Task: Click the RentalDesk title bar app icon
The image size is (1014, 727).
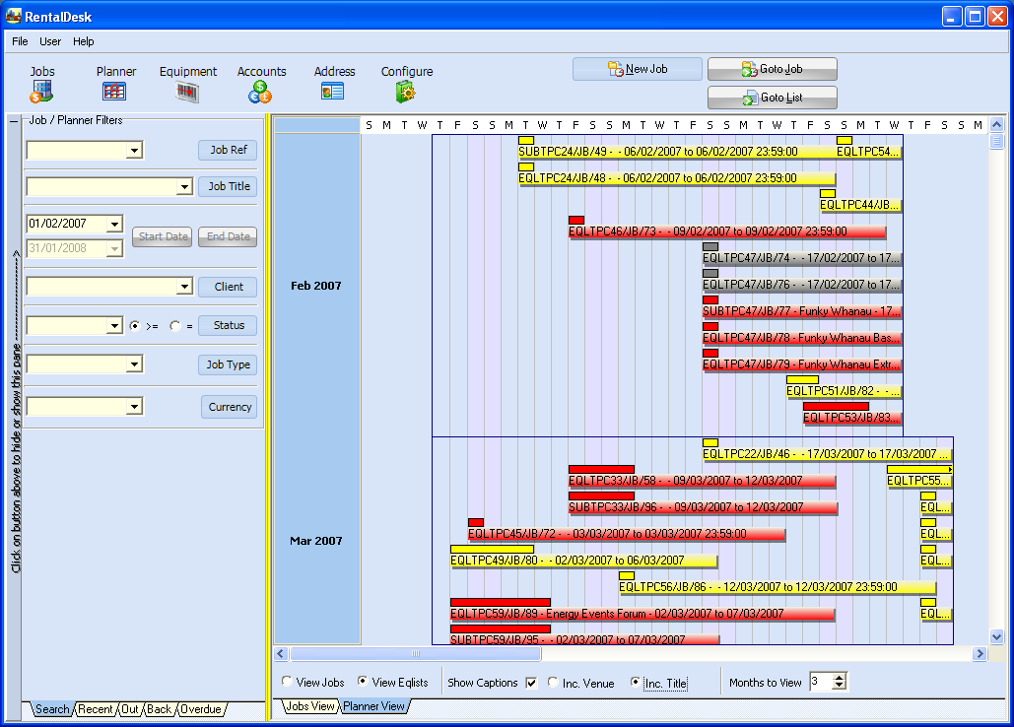Action: tap(14, 15)
